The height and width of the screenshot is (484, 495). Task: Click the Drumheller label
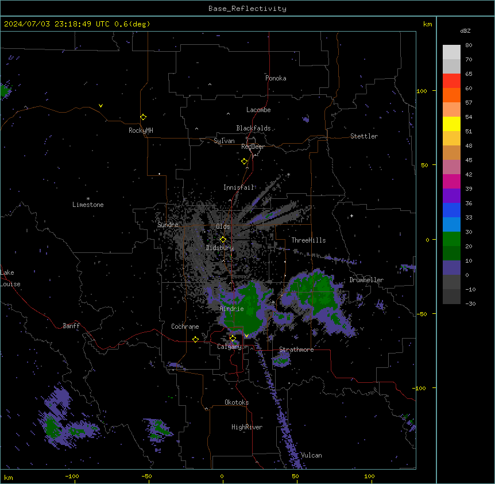(x=366, y=280)
